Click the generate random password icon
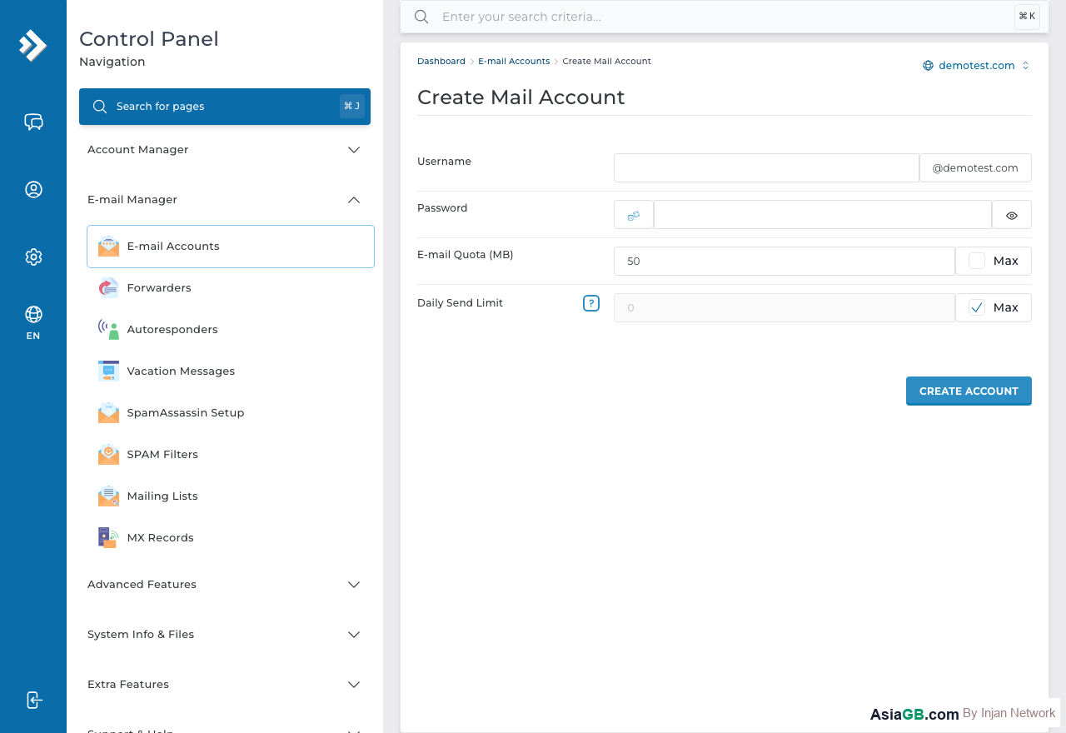 [634, 215]
